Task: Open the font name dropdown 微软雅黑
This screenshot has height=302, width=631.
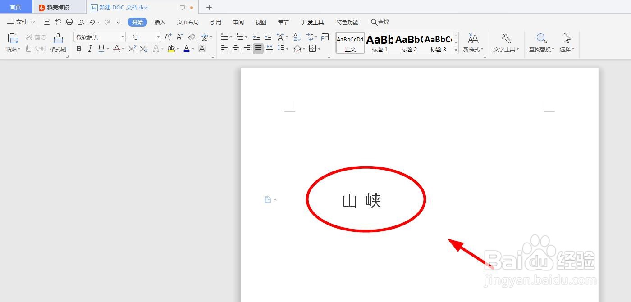Action: [x=123, y=37]
